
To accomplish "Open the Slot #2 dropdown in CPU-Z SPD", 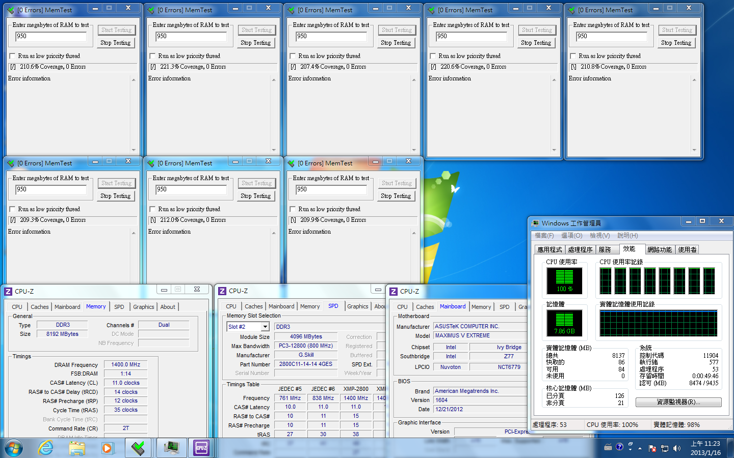I will tap(265, 327).
